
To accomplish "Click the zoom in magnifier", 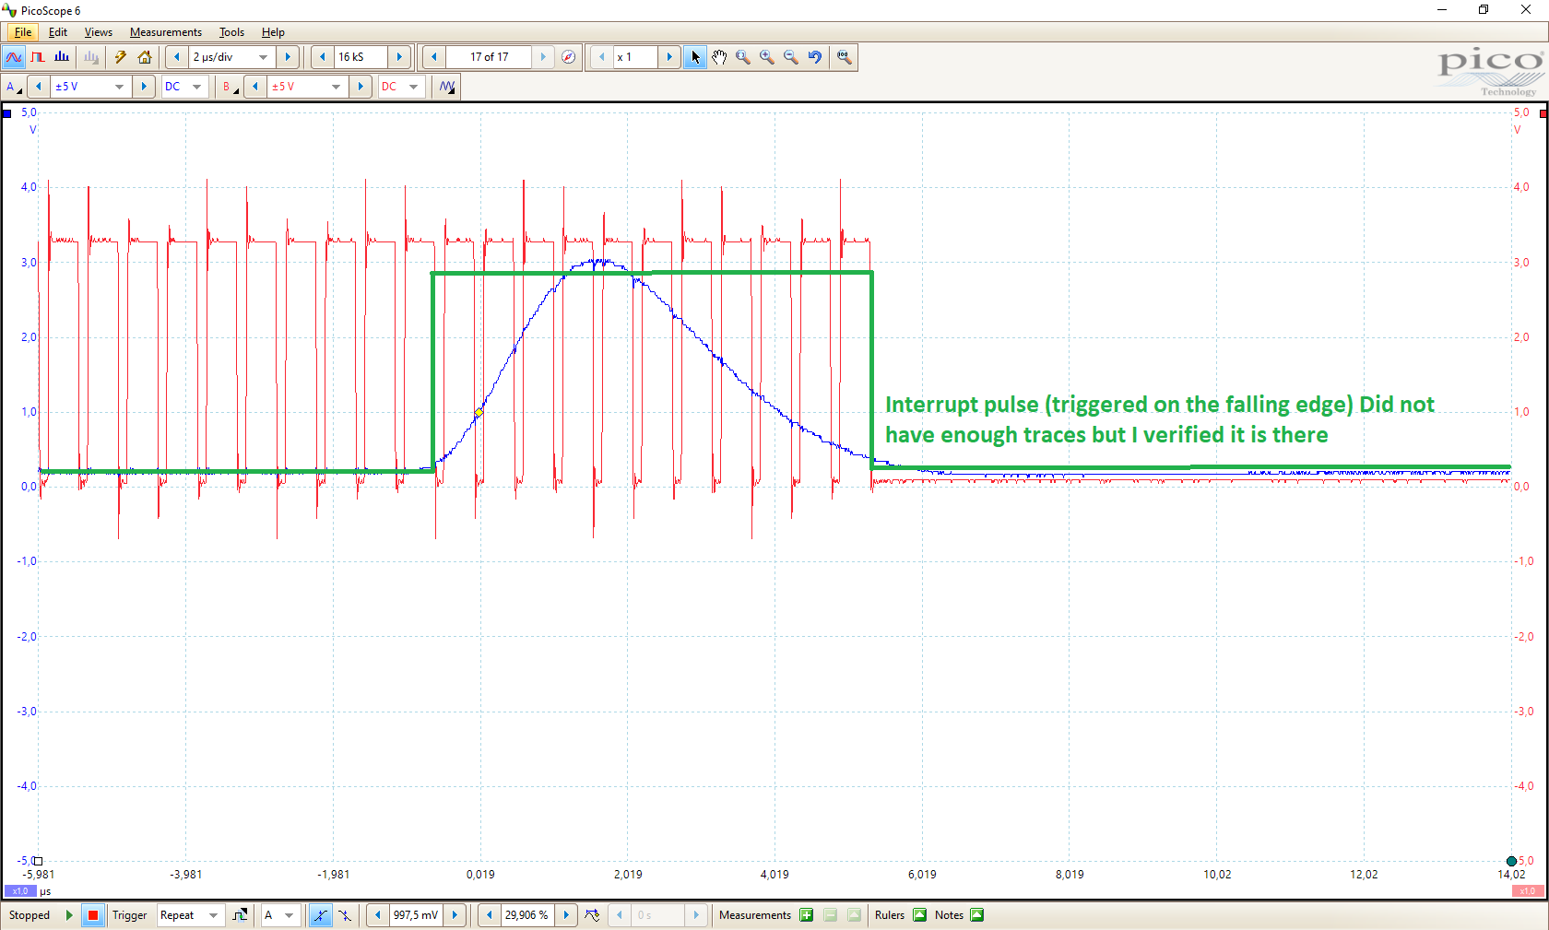I will click(767, 57).
